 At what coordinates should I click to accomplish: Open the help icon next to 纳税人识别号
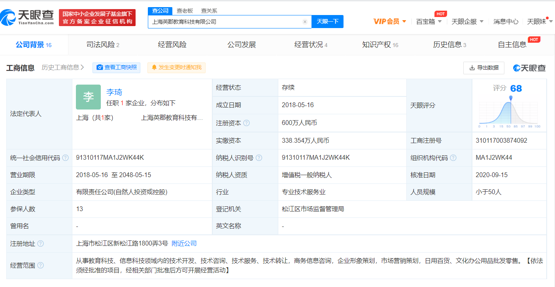[259, 158]
